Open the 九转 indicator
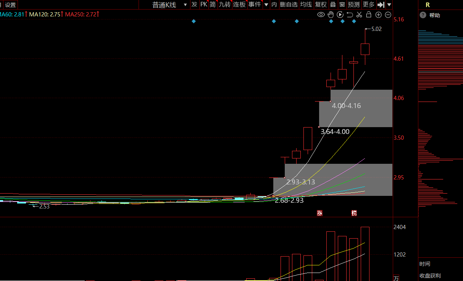Image resolution: width=463 pixels, height=281 pixels. click(224, 5)
